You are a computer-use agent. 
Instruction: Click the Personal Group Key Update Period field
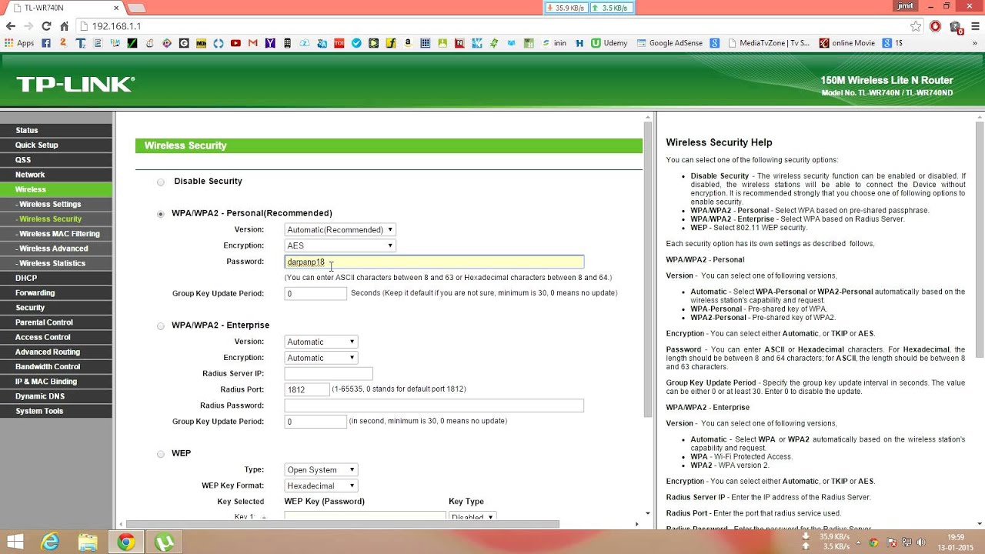point(316,293)
